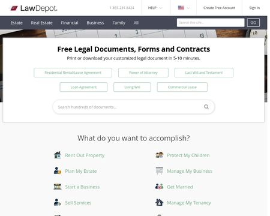This screenshot has height=216, width=270.
Task: Click the children icon beside Protect My Children
Action: click(x=160, y=155)
